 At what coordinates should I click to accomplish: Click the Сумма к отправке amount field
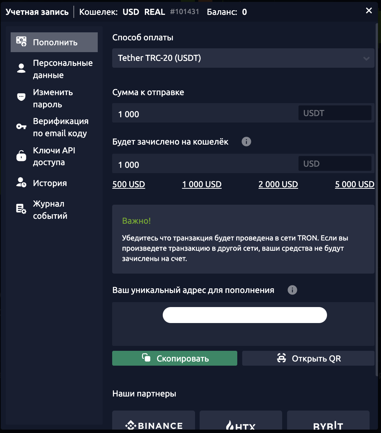[205, 113]
